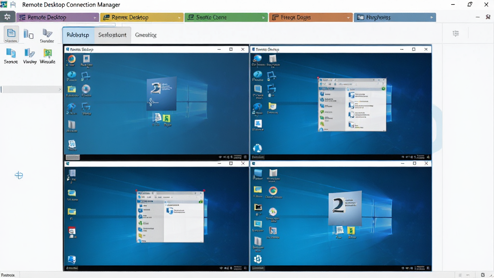494x278 pixels.
Task: Click the green Wreodle toolbar icon
Action: tap(48, 56)
